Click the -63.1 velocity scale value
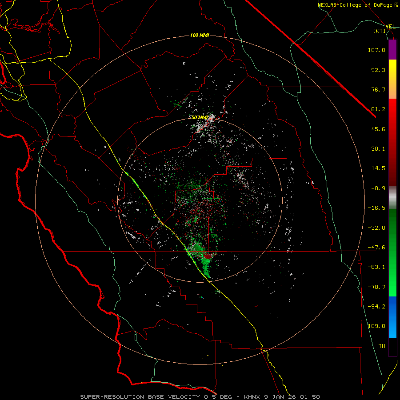The width and height of the screenshot is (400, 400). (376, 267)
